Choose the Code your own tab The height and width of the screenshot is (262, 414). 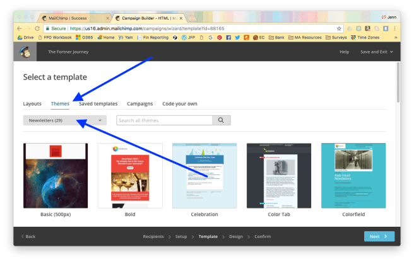click(x=180, y=104)
